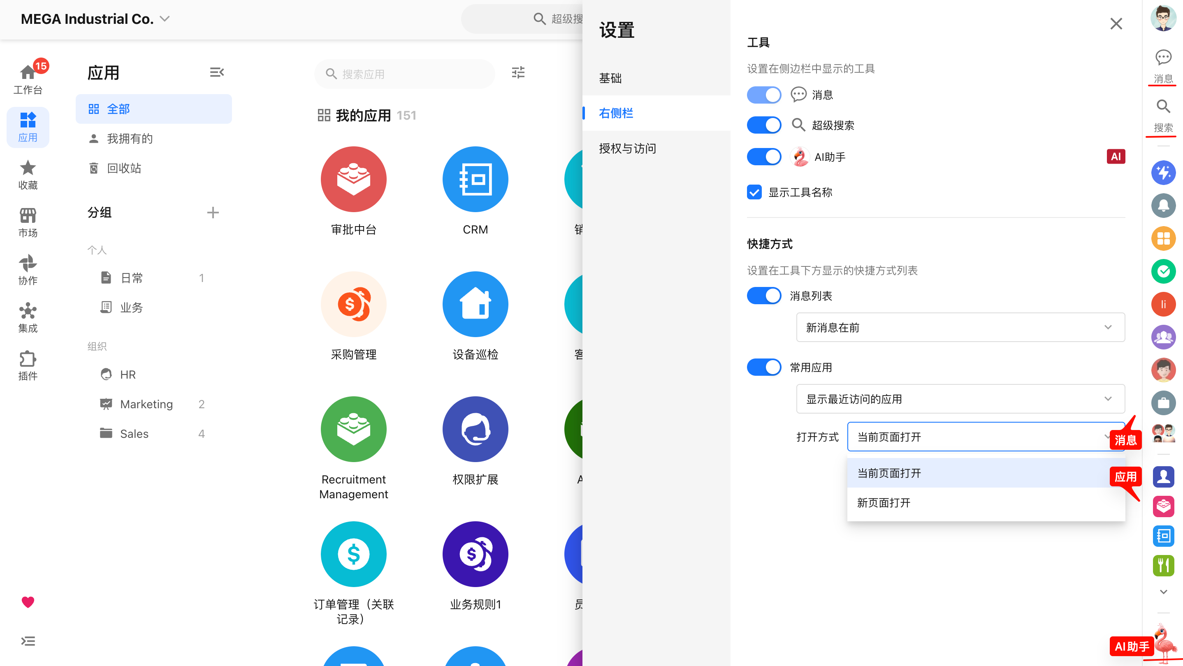
Task: Open the CRM app icon
Action: (x=476, y=179)
